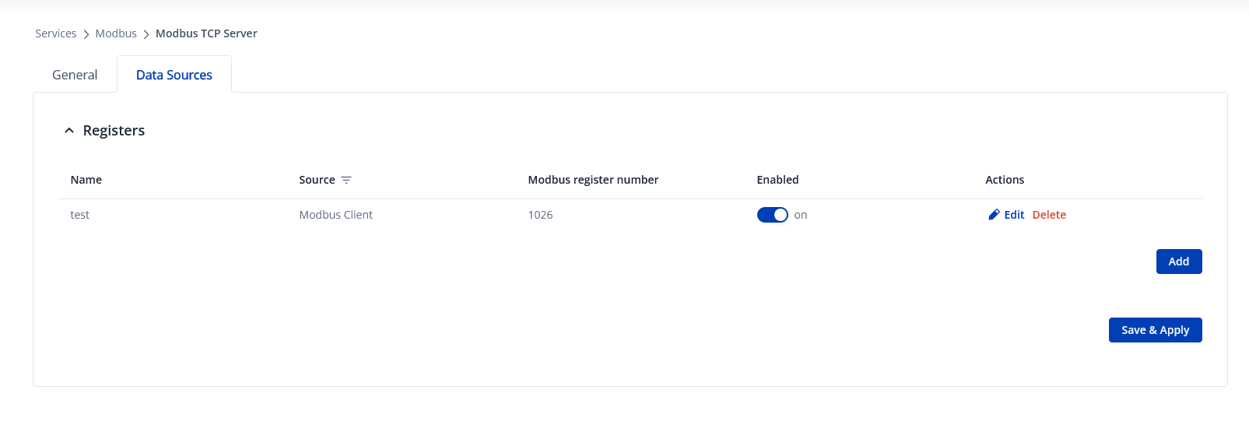Click the Enabled column header

777,180
